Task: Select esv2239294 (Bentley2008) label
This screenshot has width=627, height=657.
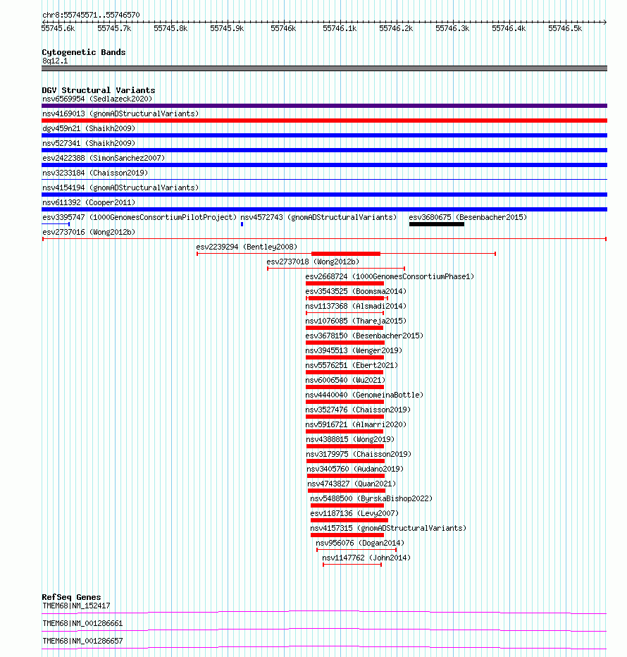Action: (247, 247)
